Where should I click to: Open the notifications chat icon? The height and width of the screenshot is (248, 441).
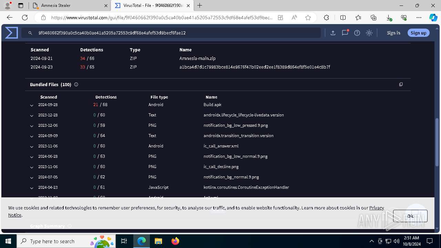345,33
